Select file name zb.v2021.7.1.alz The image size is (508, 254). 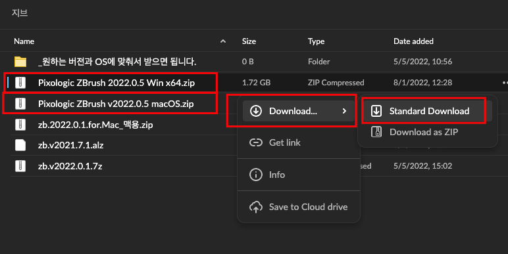(x=70, y=145)
